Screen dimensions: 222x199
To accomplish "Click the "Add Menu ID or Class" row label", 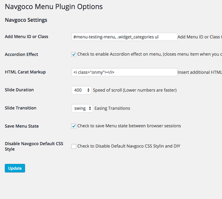I will [x=26, y=37].
